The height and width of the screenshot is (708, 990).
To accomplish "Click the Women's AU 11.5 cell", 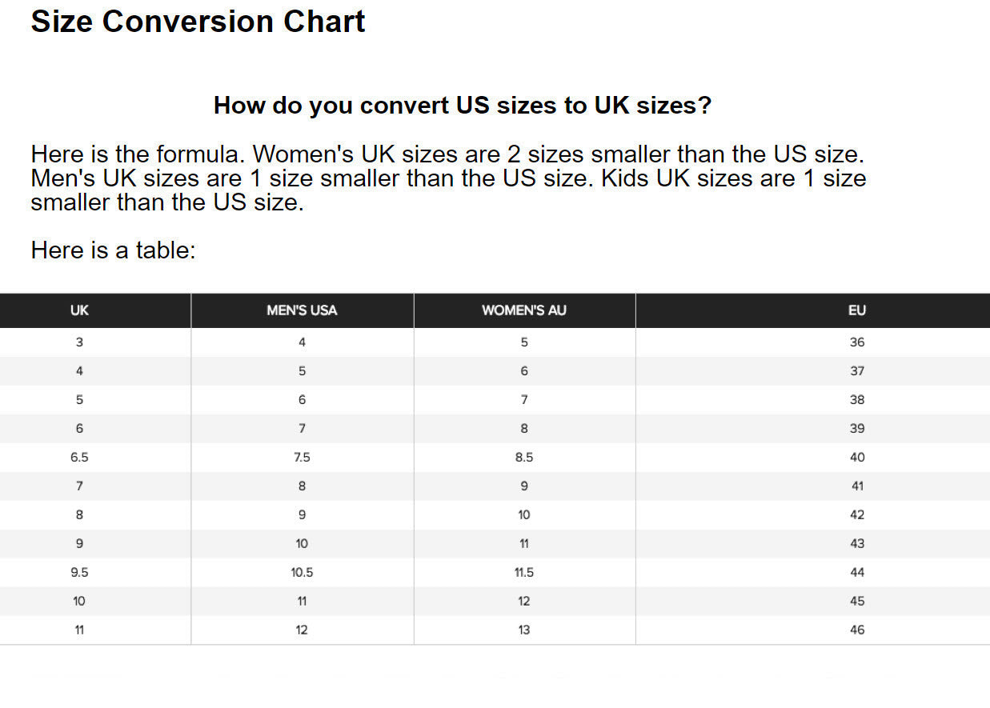I will pyautogui.click(x=524, y=573).
